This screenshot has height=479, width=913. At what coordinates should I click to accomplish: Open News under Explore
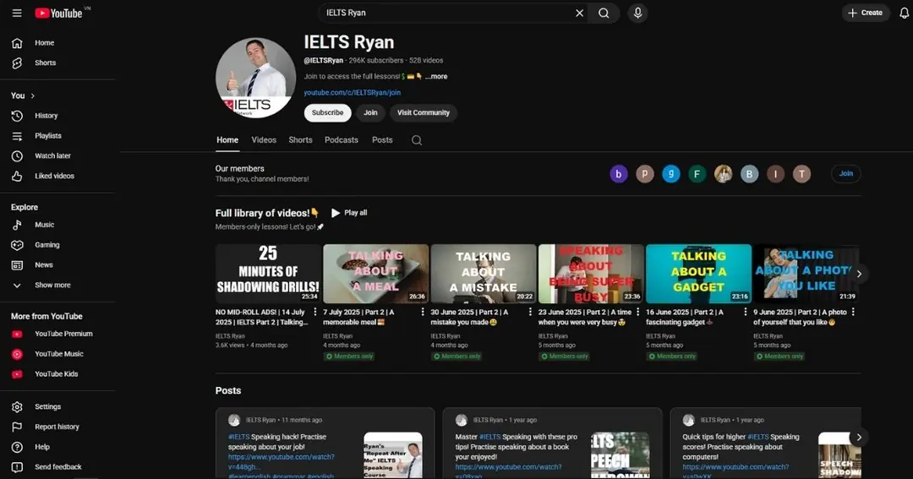click(44, 264)
